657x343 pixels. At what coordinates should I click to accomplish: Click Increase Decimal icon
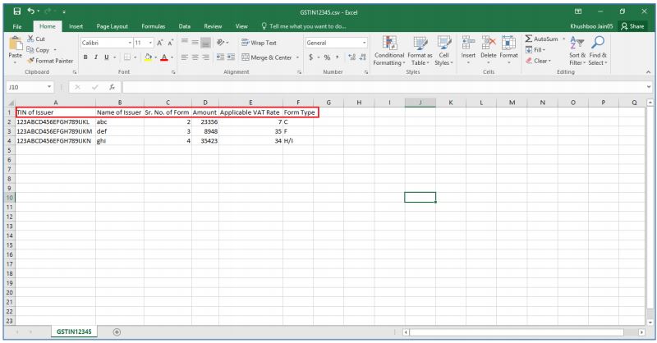click(x=352, y=57)
